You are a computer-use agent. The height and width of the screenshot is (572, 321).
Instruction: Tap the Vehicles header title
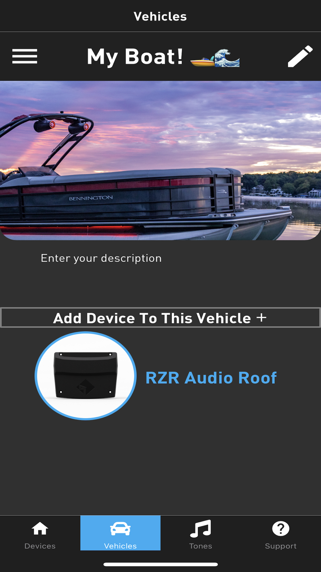coord(160,16)
